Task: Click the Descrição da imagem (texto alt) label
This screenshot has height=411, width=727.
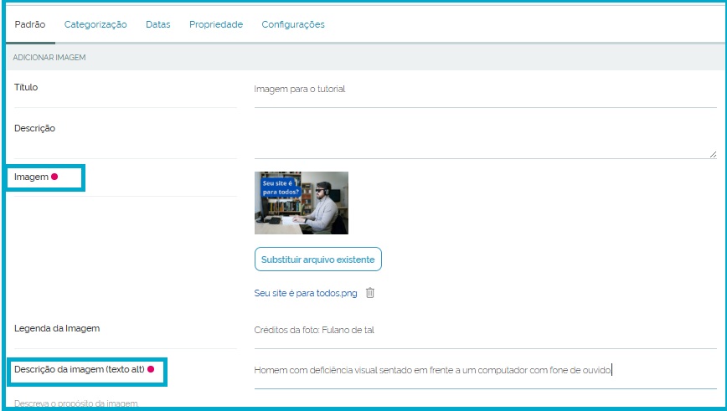Action: [80, 369]
